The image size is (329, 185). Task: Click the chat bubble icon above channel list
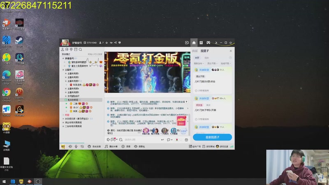(x=67, y=49)
